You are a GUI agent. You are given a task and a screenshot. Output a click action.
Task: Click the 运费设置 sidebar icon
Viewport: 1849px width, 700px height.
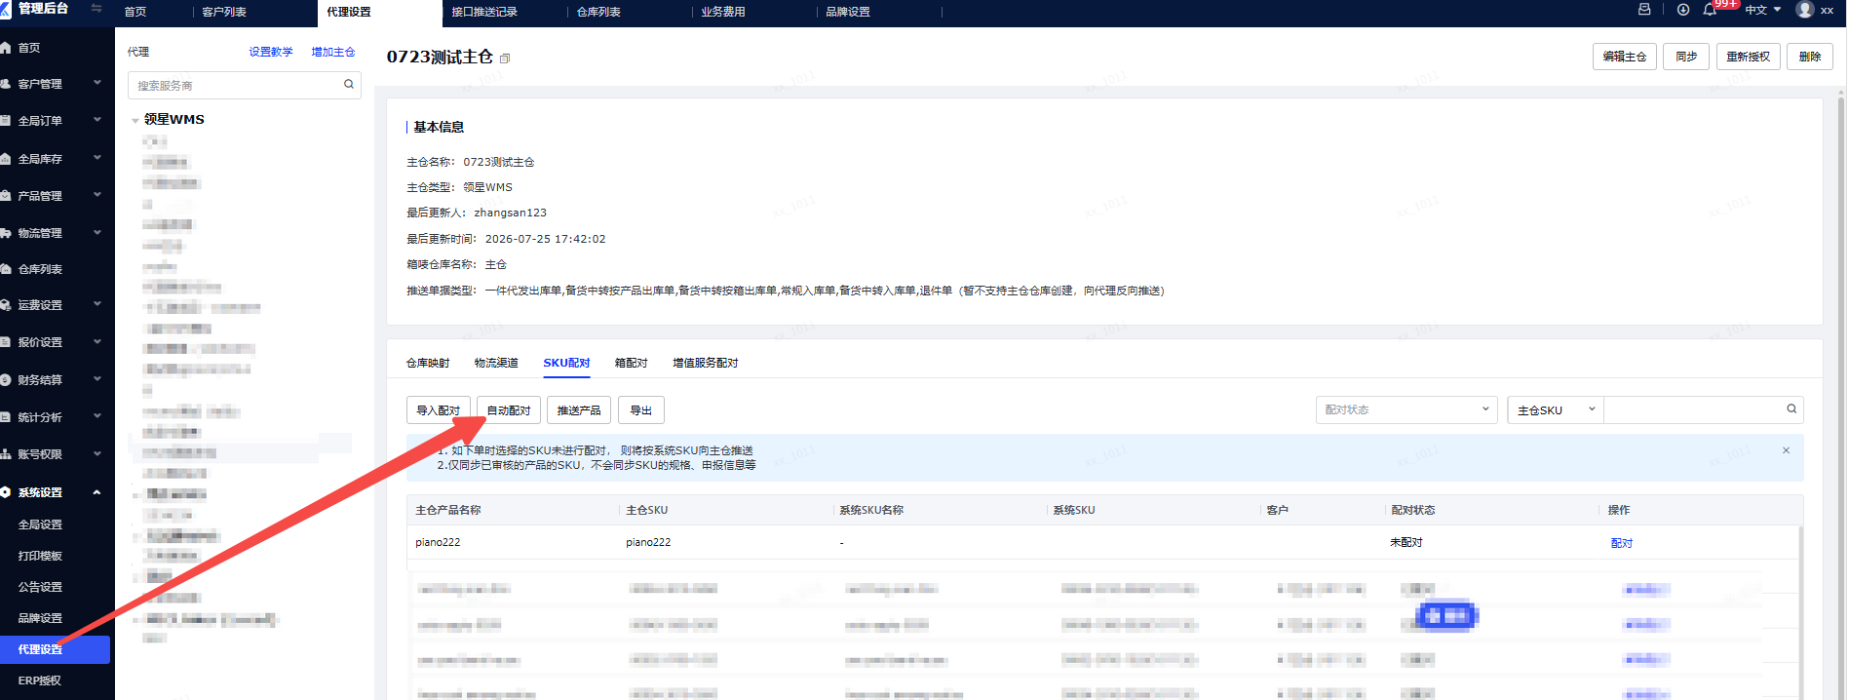[x=6, y=305]
